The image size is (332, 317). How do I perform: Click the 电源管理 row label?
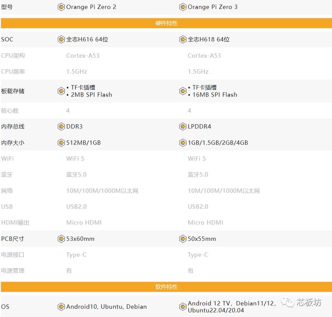[x=13, y=271]
